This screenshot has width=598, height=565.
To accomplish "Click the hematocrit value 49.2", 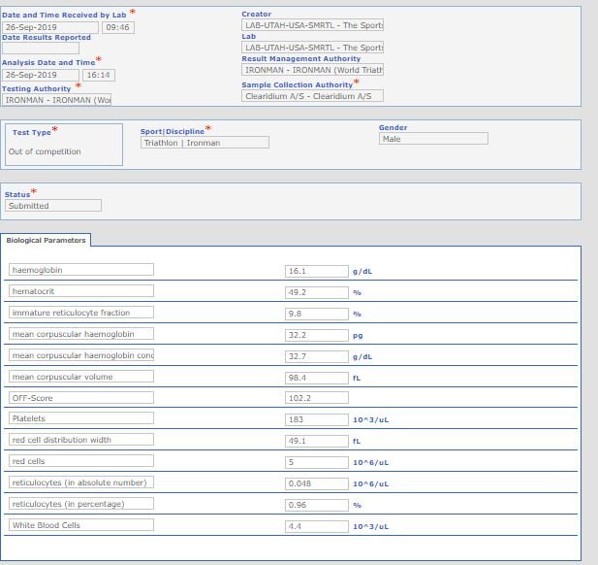I will point(317,292).
